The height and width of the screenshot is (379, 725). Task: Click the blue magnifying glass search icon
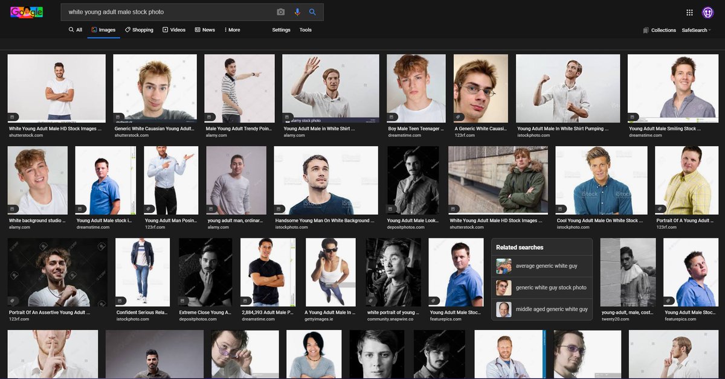[x=313, y=11]
